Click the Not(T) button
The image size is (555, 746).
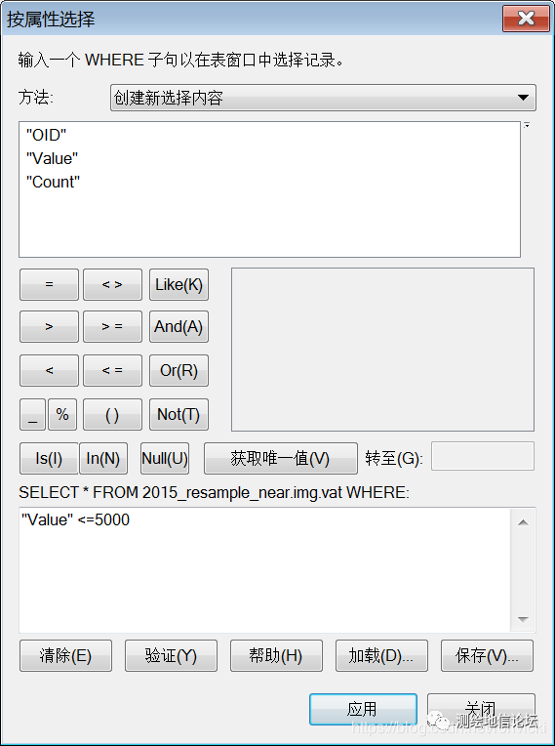[x=178, y=414]
